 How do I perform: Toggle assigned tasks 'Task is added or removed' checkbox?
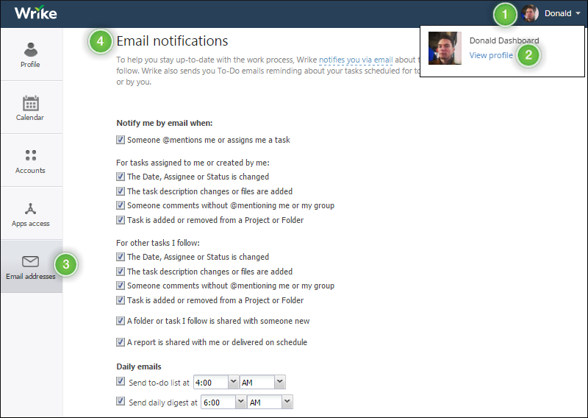pos(121,220)
